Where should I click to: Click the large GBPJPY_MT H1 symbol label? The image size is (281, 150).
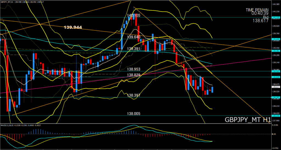click(248, 120)
